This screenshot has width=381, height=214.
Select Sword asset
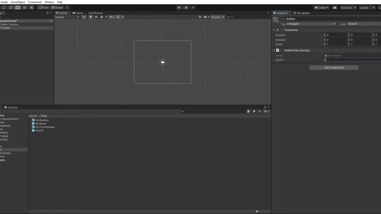click(38, 130)
